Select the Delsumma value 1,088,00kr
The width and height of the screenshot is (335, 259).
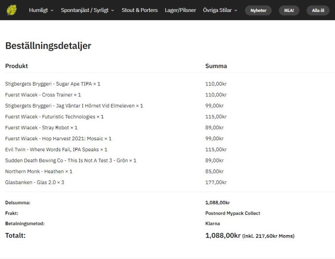click(x=217, y=203)
